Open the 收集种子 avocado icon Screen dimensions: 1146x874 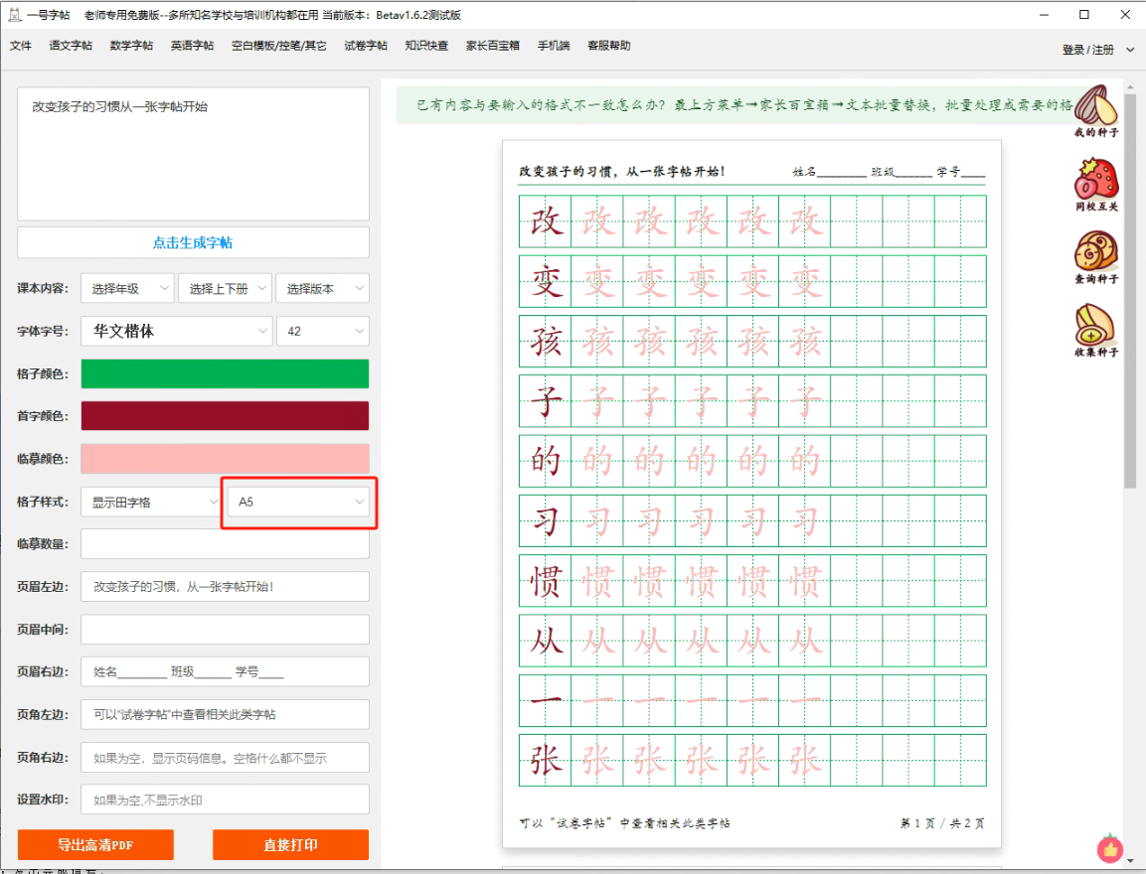click(1095, 330)
